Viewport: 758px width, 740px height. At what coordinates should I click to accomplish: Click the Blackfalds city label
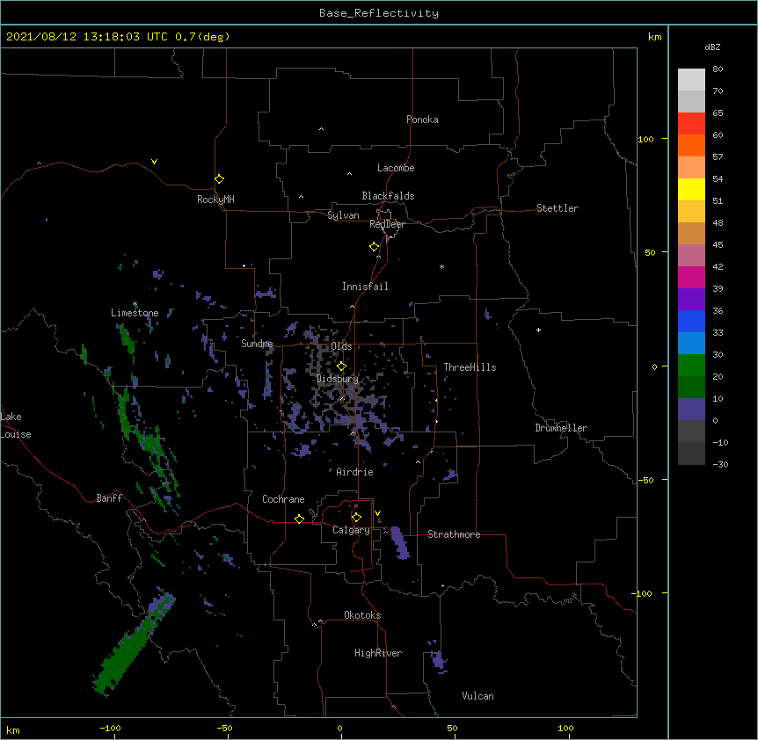[x=388, y=196]
